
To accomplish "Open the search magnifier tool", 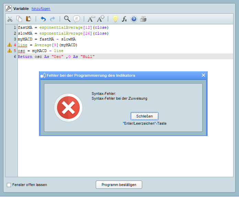I will point(67,19).
